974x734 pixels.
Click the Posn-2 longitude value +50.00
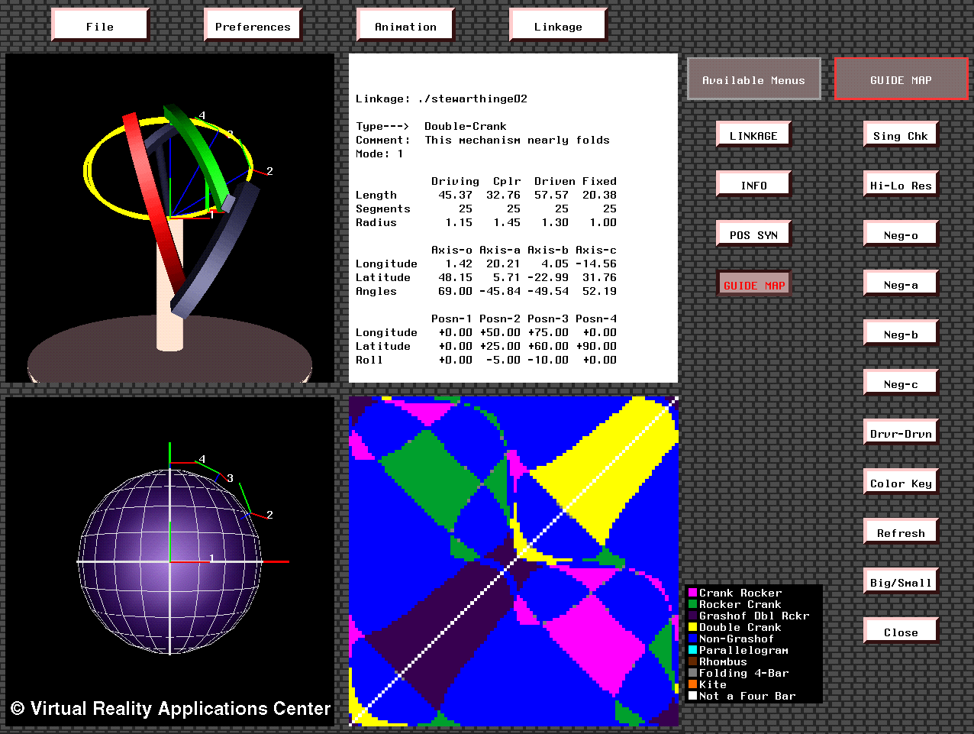tap(500, 332)
